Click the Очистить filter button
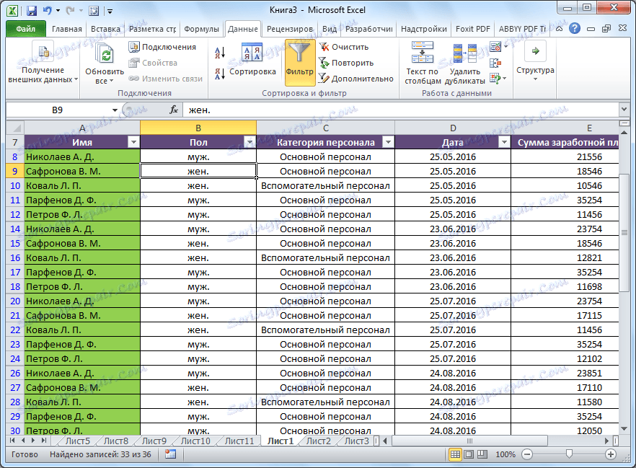The width and height of the screenshot is (636, 468). [344, 47]
